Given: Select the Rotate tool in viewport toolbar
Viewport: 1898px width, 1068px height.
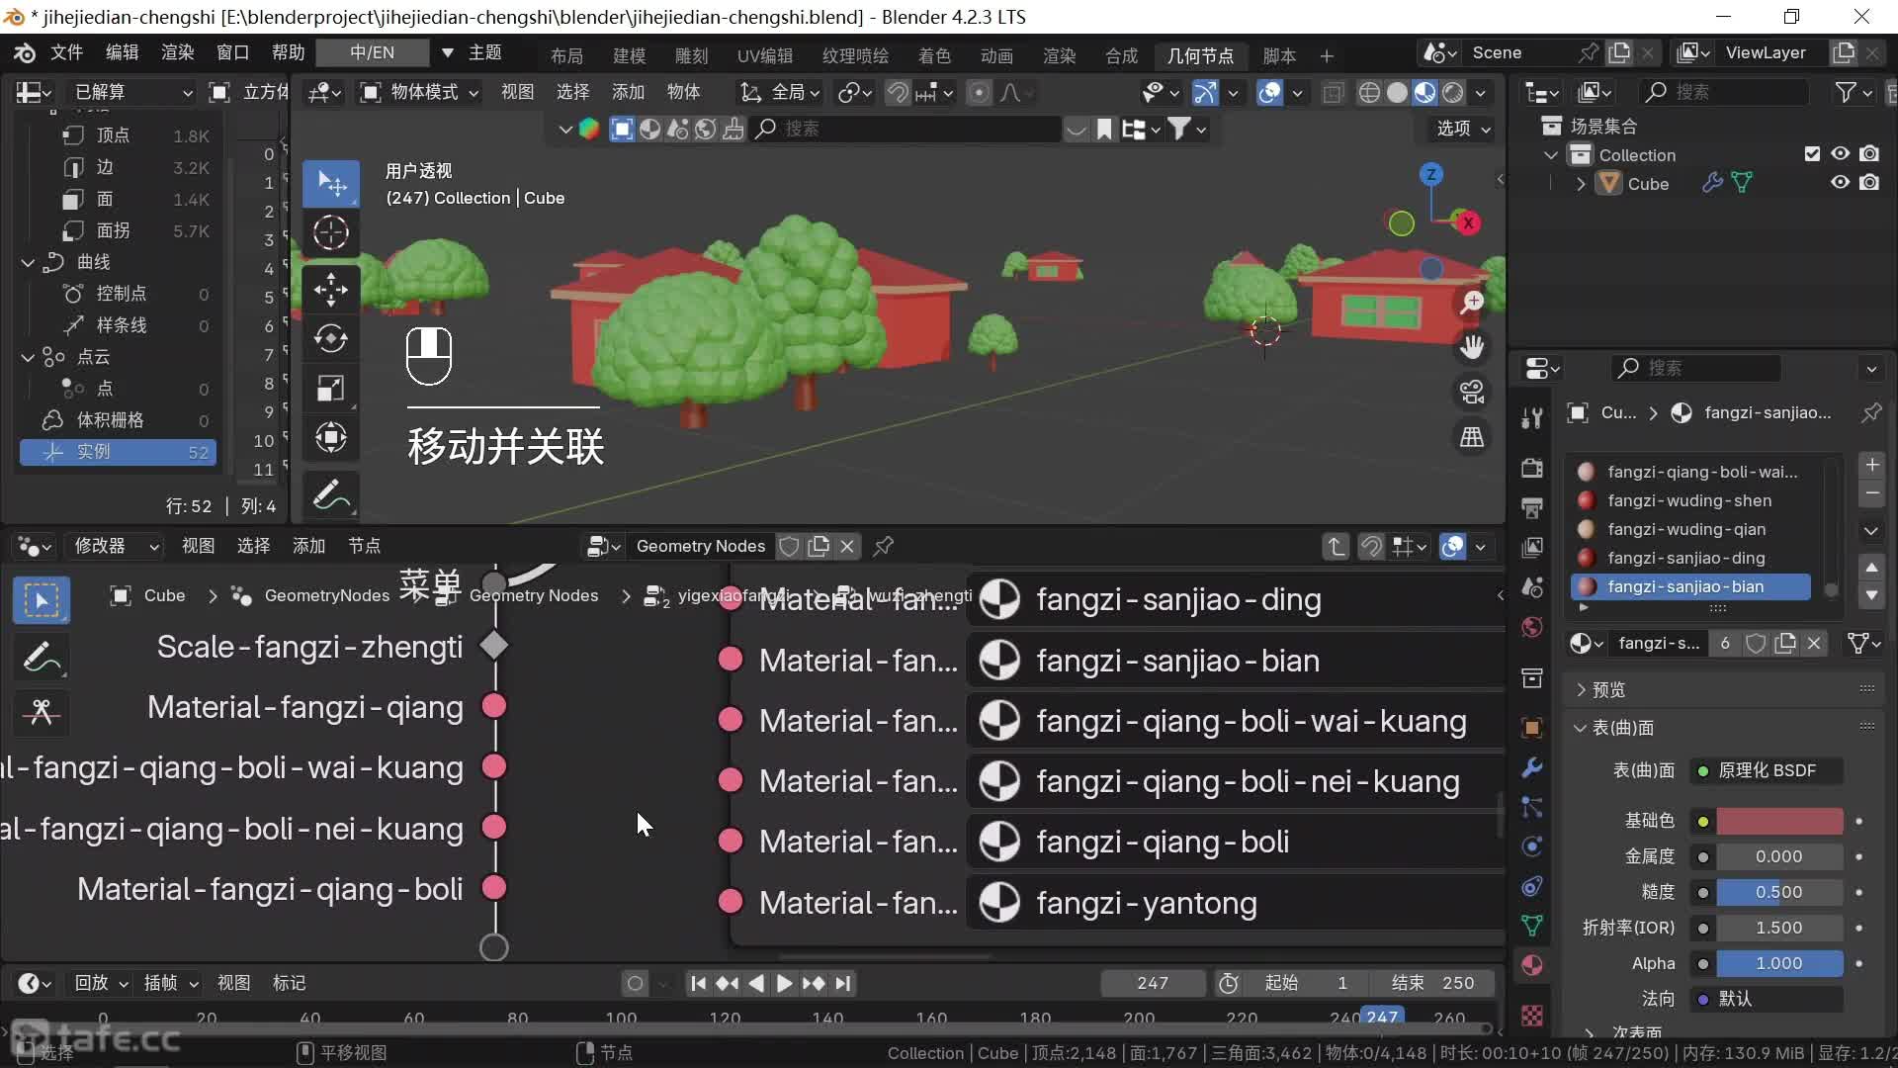Looking at the screenshot, I should 330,339.
